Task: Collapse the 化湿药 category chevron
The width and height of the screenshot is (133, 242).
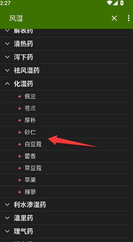Action: click(x=7, y=84)
